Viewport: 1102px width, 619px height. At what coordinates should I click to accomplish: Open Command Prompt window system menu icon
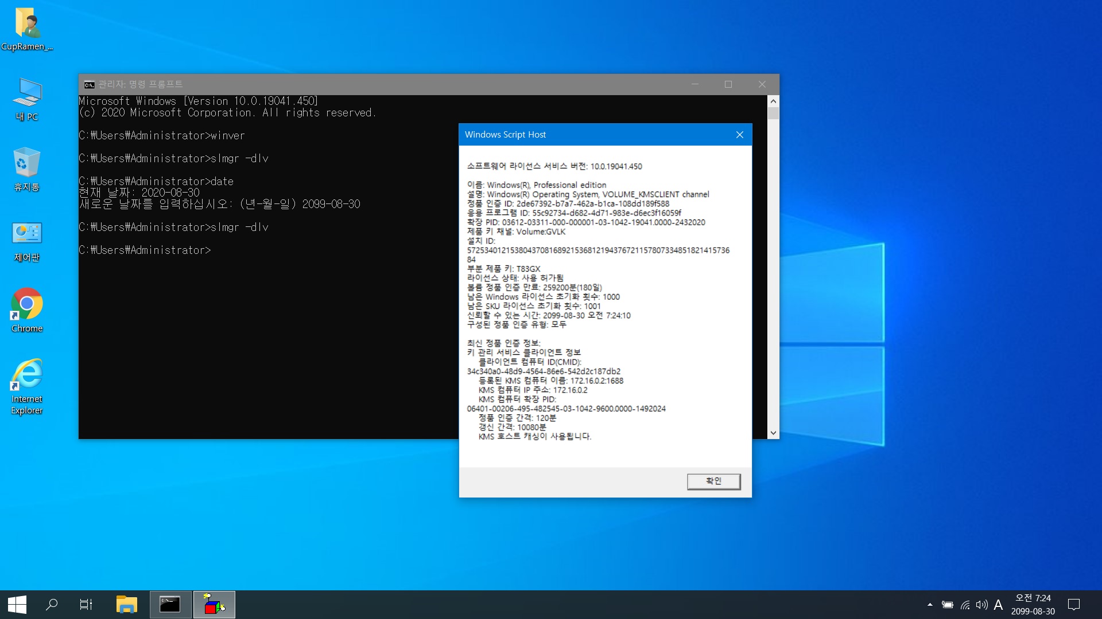pos(89,85)
